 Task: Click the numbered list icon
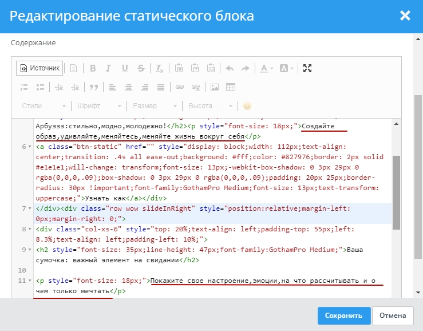click(x=24, y=87)
